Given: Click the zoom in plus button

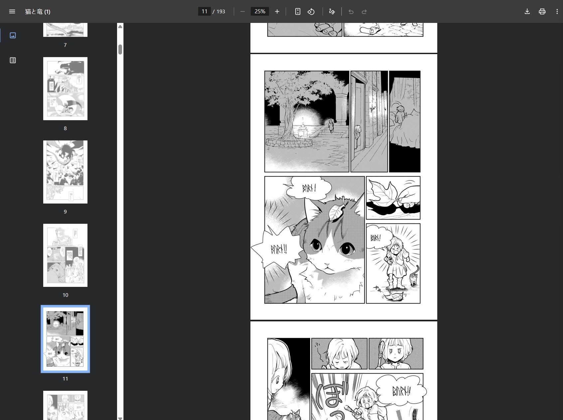Looking at the screenshot, I should [277, 12].
